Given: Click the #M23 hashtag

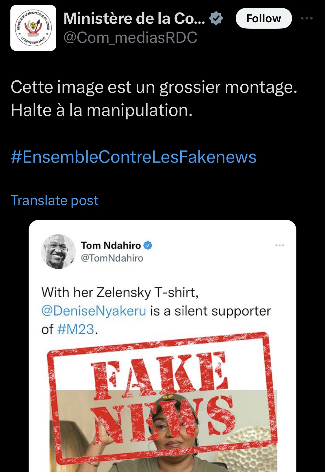Looking at the screenshot, I should [x=76, y=329].
